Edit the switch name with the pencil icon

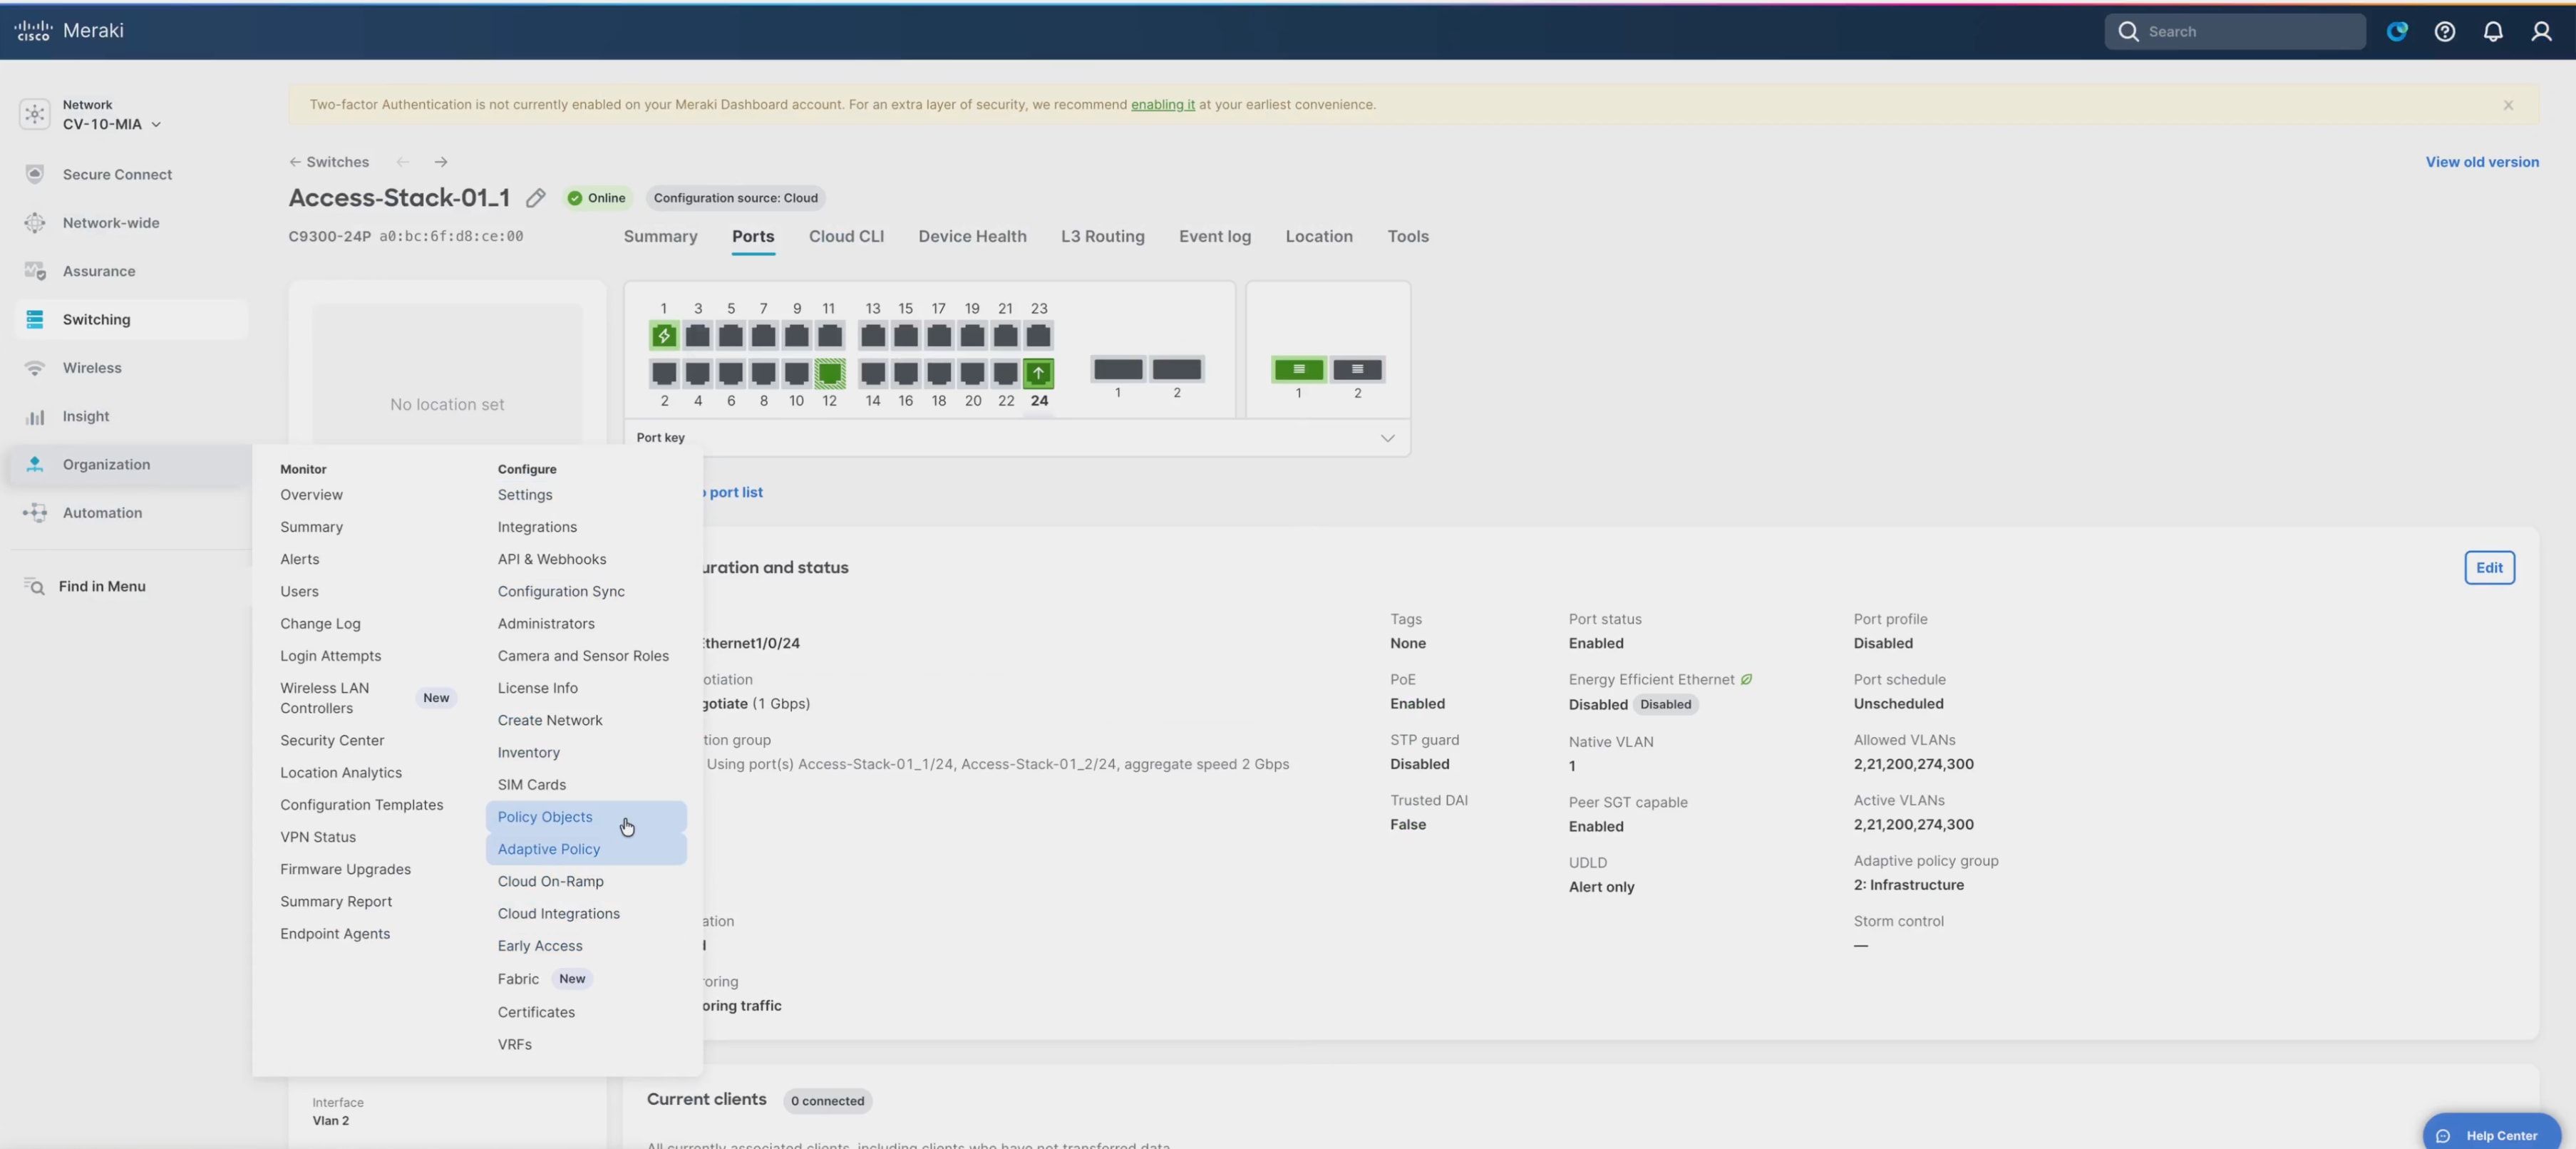pyautogui.click(x=535, y=198)
